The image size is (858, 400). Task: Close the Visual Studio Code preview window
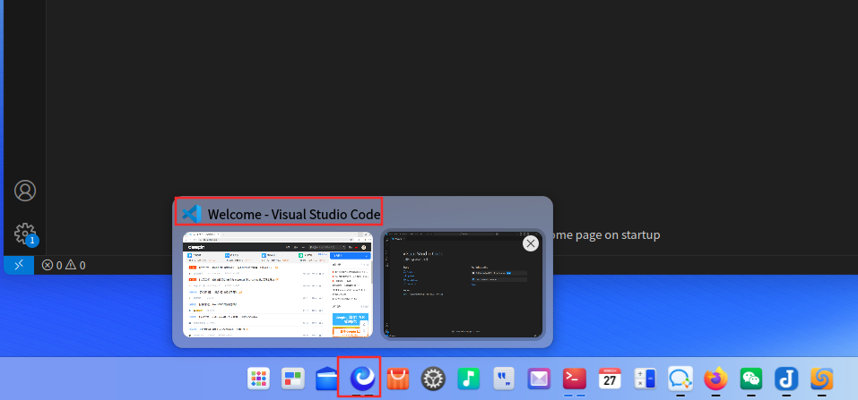click(530, 243)
